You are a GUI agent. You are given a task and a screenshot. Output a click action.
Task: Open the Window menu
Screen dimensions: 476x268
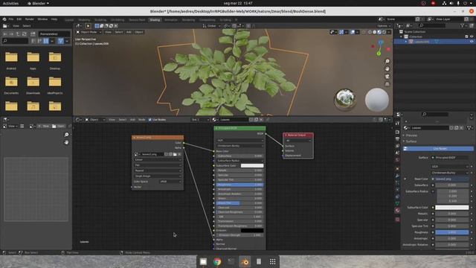(42, 19)
